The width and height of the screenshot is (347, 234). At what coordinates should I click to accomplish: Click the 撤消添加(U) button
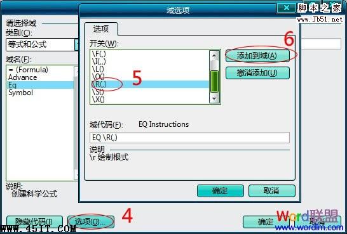pos(257,73)
